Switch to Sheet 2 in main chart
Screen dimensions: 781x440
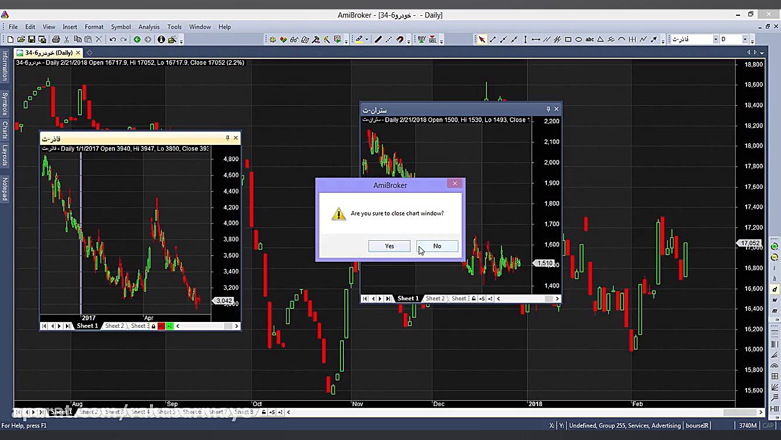pos(88,412)
